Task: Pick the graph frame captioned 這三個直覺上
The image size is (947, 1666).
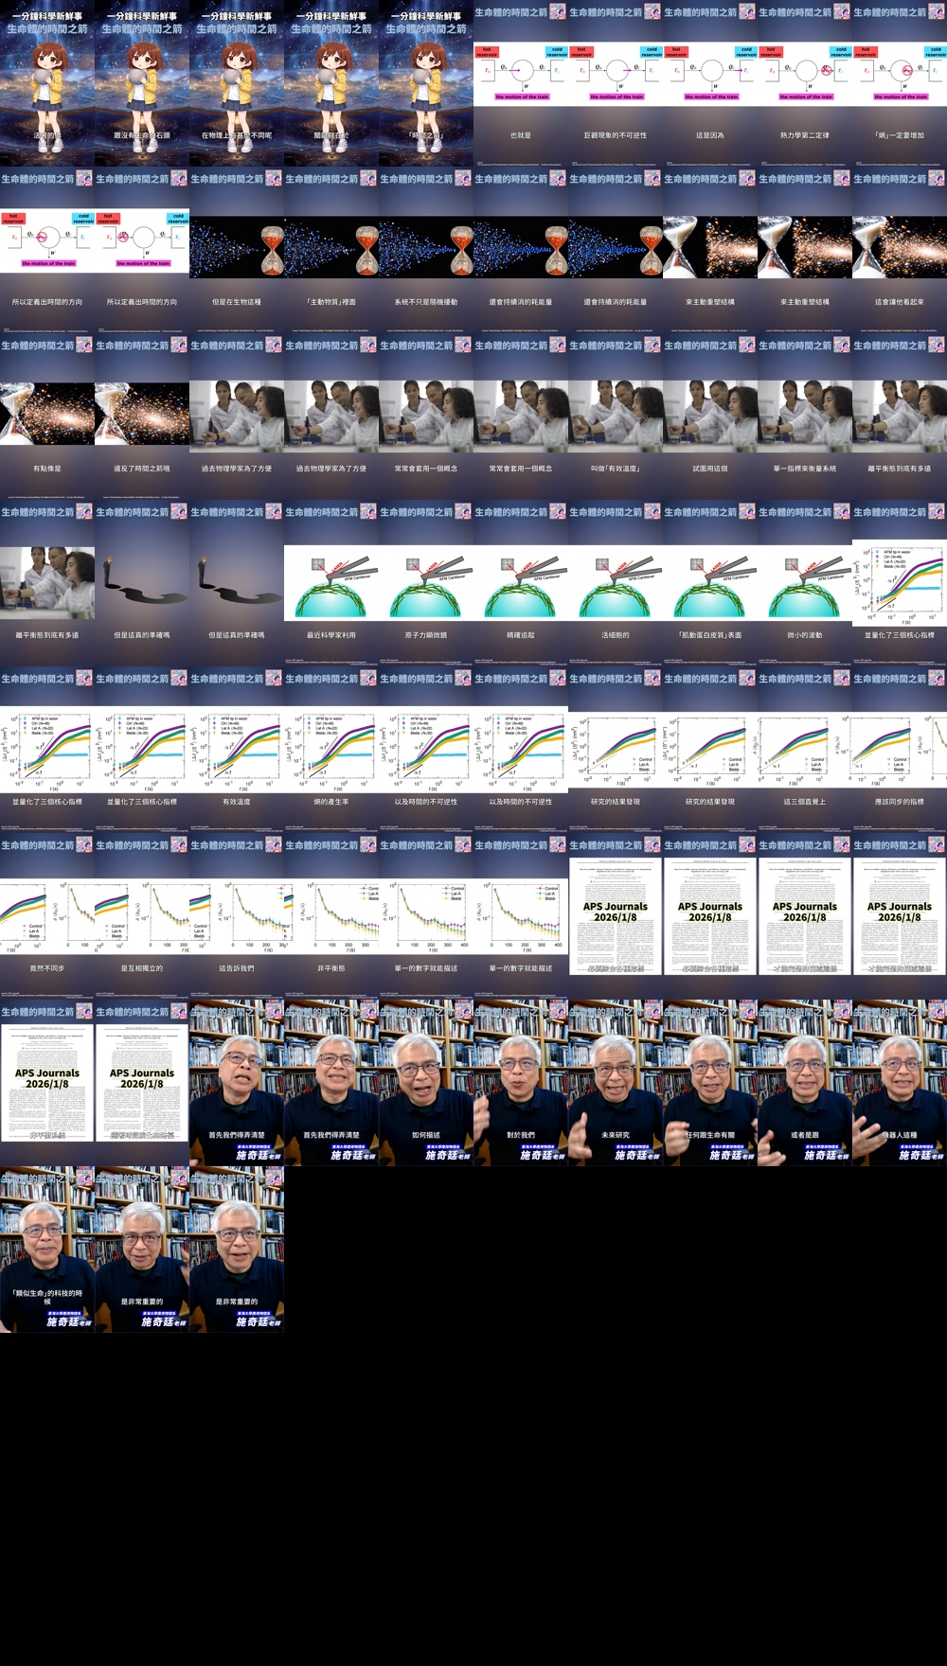Action: click(x=805, y=750)
